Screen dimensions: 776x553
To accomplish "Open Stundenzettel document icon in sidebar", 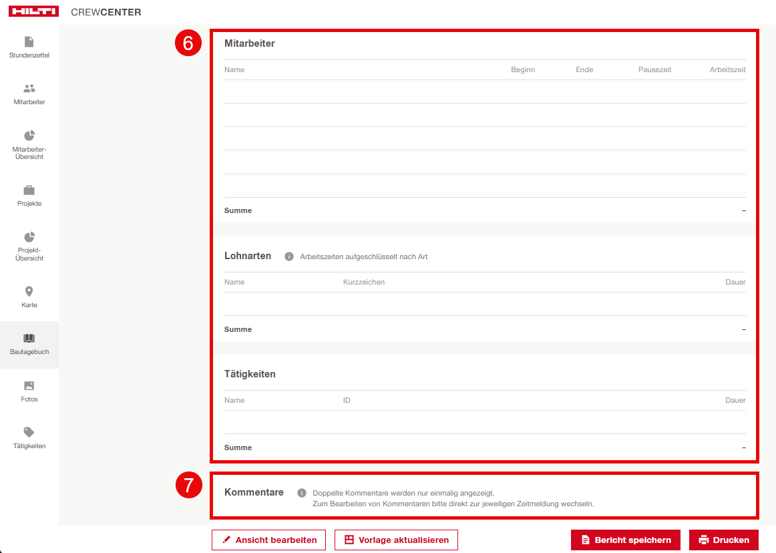I will tap(29, 42).
